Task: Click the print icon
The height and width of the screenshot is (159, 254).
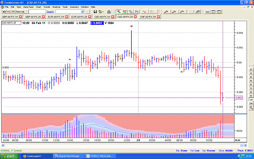Action: pyautogui.click(x=109, y=12)
